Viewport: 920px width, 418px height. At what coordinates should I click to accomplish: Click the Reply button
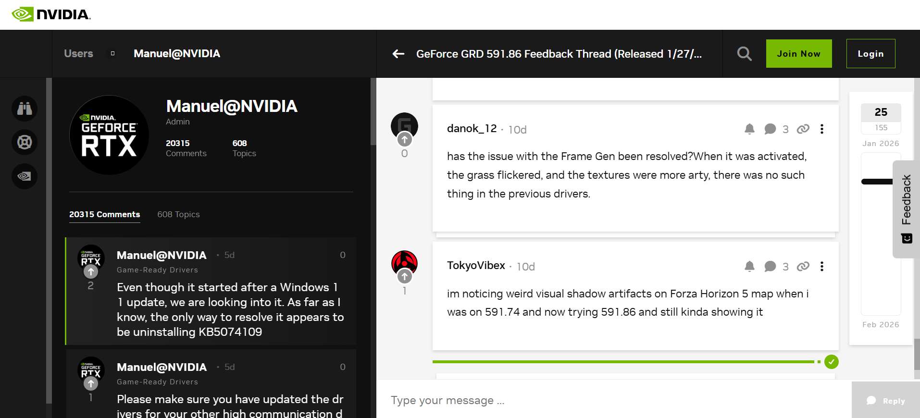tap(886, 400)
